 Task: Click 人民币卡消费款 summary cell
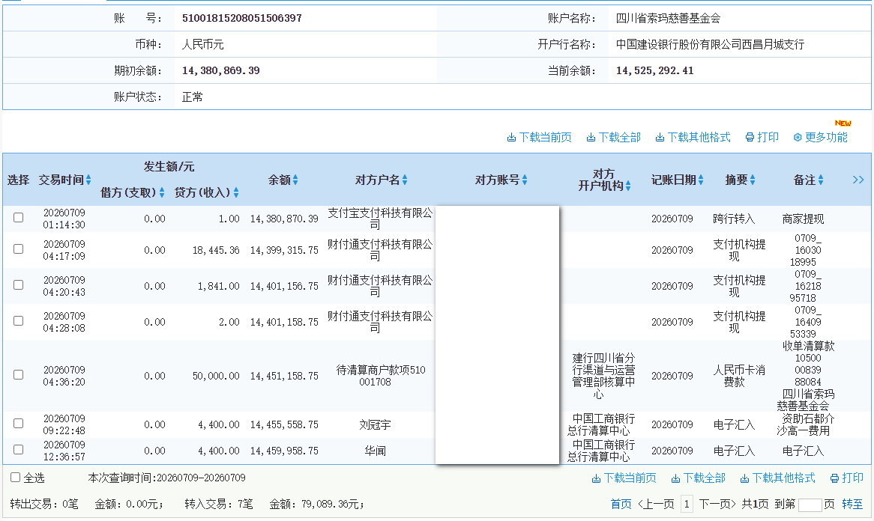(x=739, y=376)
